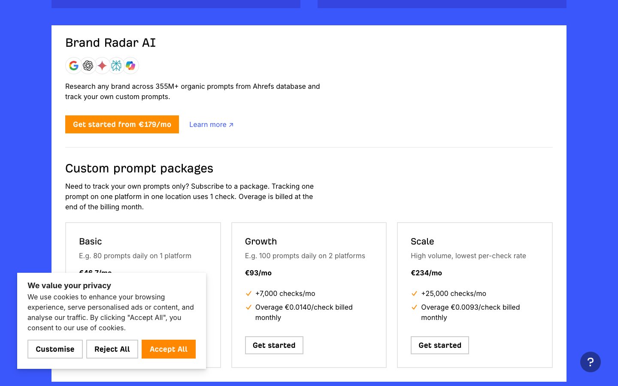Open help via the question mark button
The height and width of the screenshot is (386, 618).
[590, 362]
